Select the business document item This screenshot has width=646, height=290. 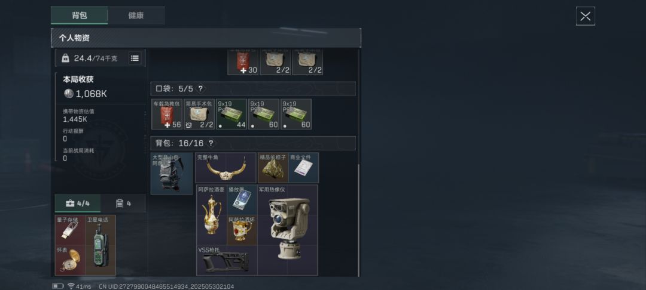304,168
